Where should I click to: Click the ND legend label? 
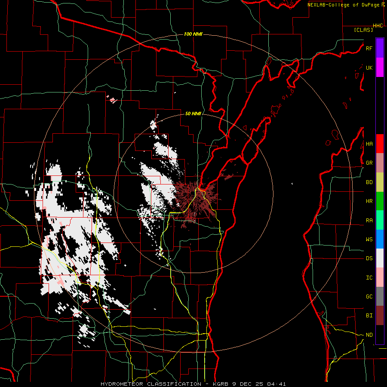(369, 335)
